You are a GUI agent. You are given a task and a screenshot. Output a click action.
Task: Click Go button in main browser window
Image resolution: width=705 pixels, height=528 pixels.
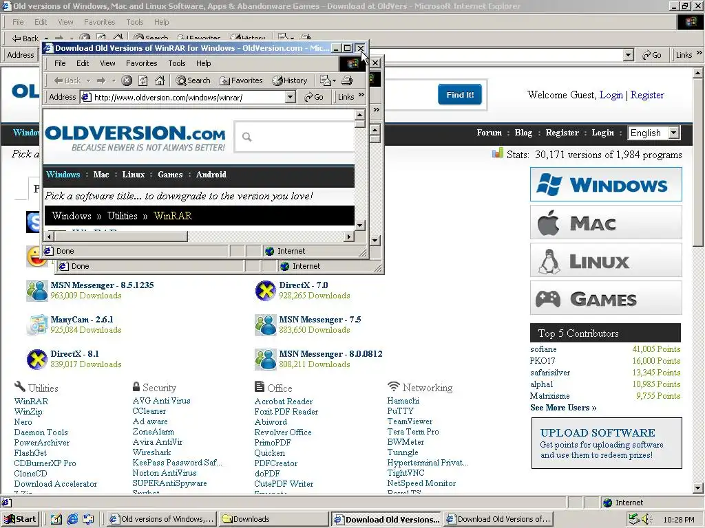(651, 55)
